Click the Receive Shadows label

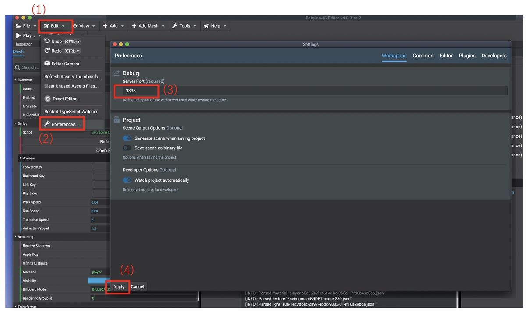pos(36,246)
